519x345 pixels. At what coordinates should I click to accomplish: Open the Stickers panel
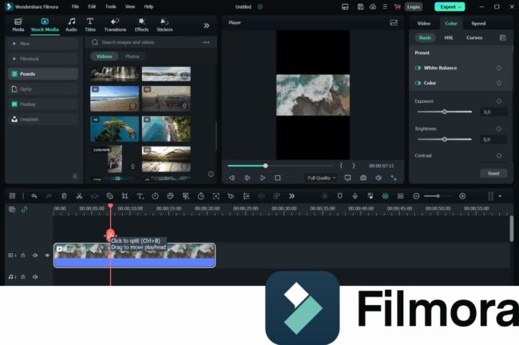tap(164, 24)
